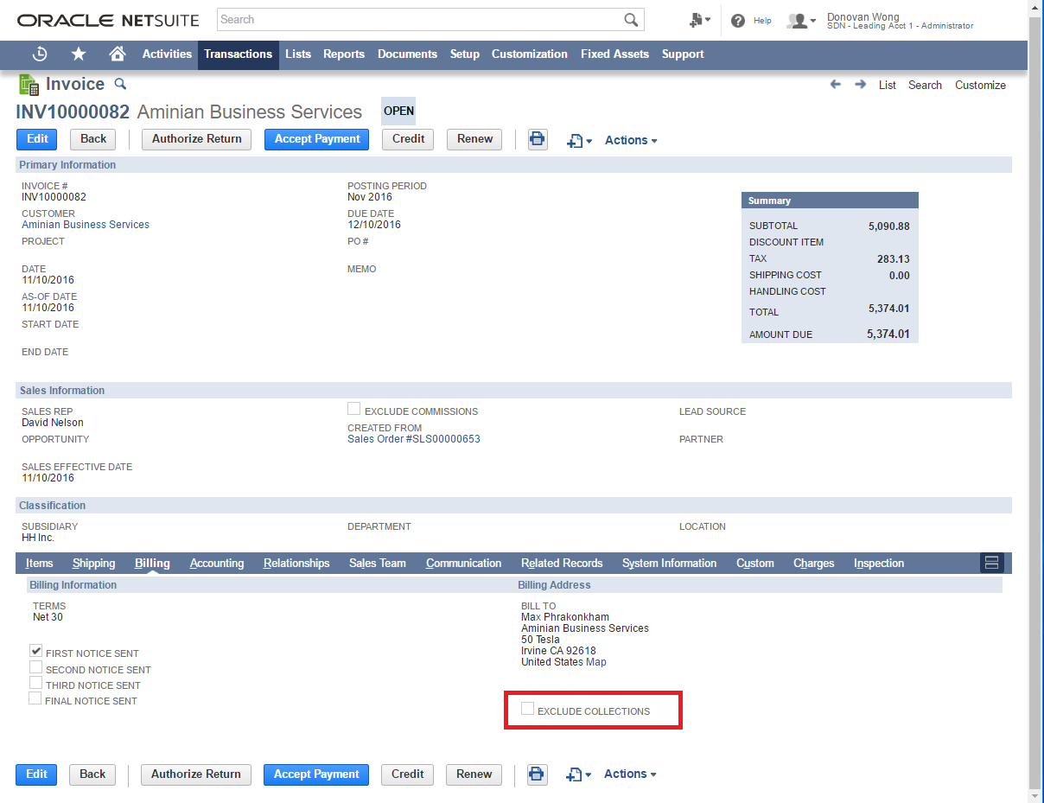Focus the global Search input field

tap(418, 20)
